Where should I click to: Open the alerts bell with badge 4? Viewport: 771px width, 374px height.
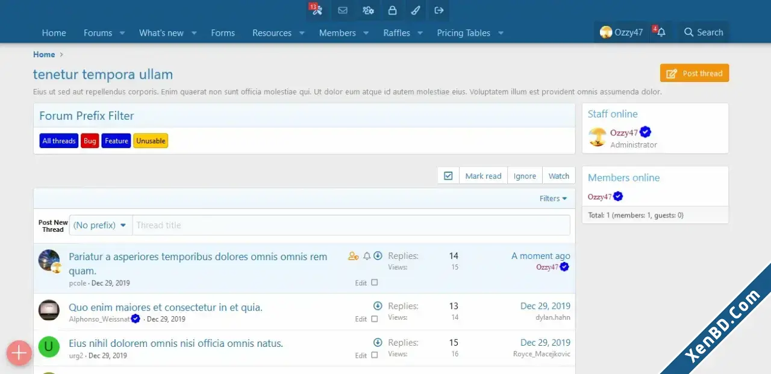coord(661,33)
